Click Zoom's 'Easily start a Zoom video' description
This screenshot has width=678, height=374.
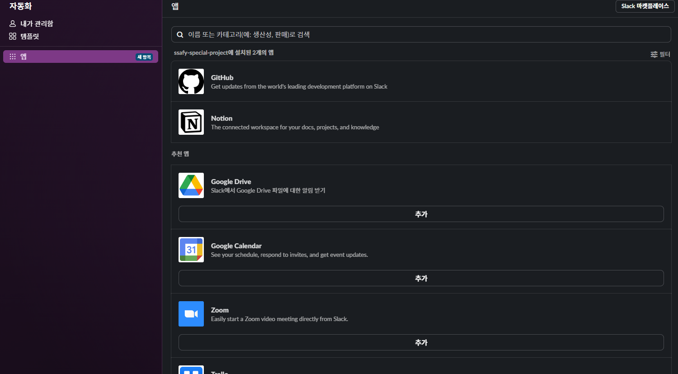click(x=279, y=319)
